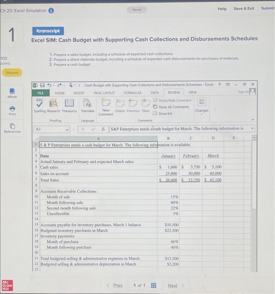Viewport: 275px width, 294px height.
Task: Click the formula bar fx insert function icon
Action: tap(103, 129)
